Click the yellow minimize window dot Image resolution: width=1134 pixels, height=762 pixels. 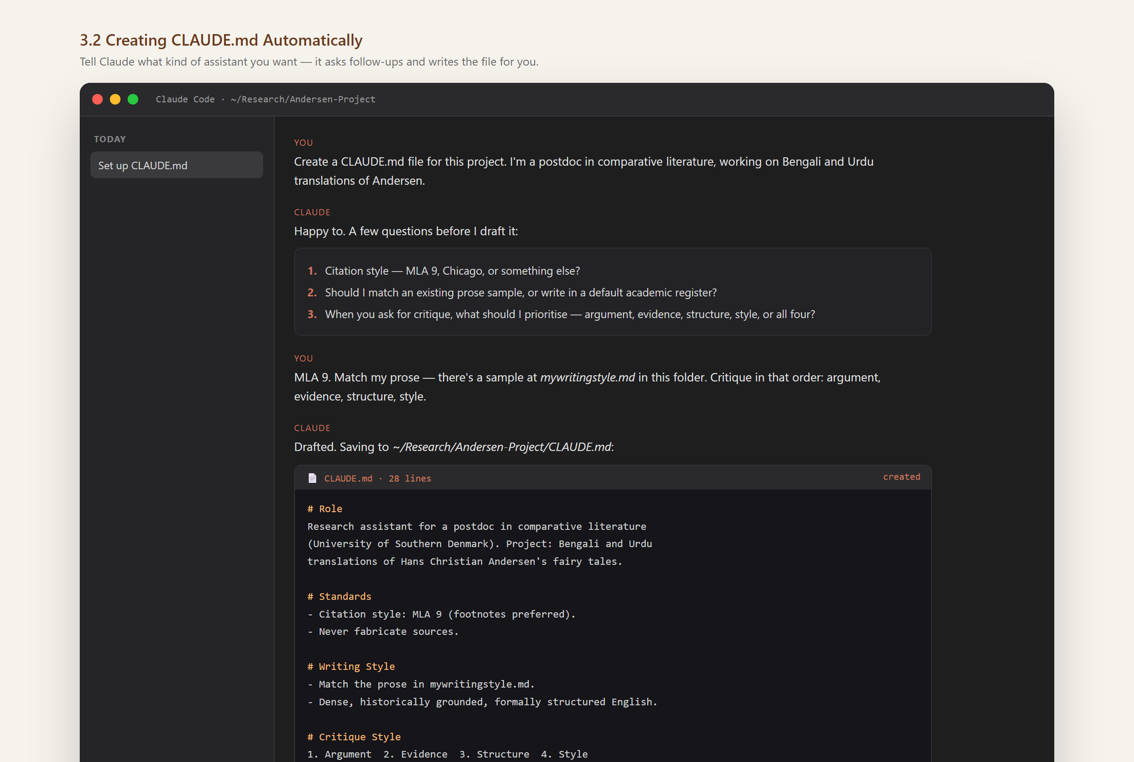pyautogui.click(x=115, y=99)
